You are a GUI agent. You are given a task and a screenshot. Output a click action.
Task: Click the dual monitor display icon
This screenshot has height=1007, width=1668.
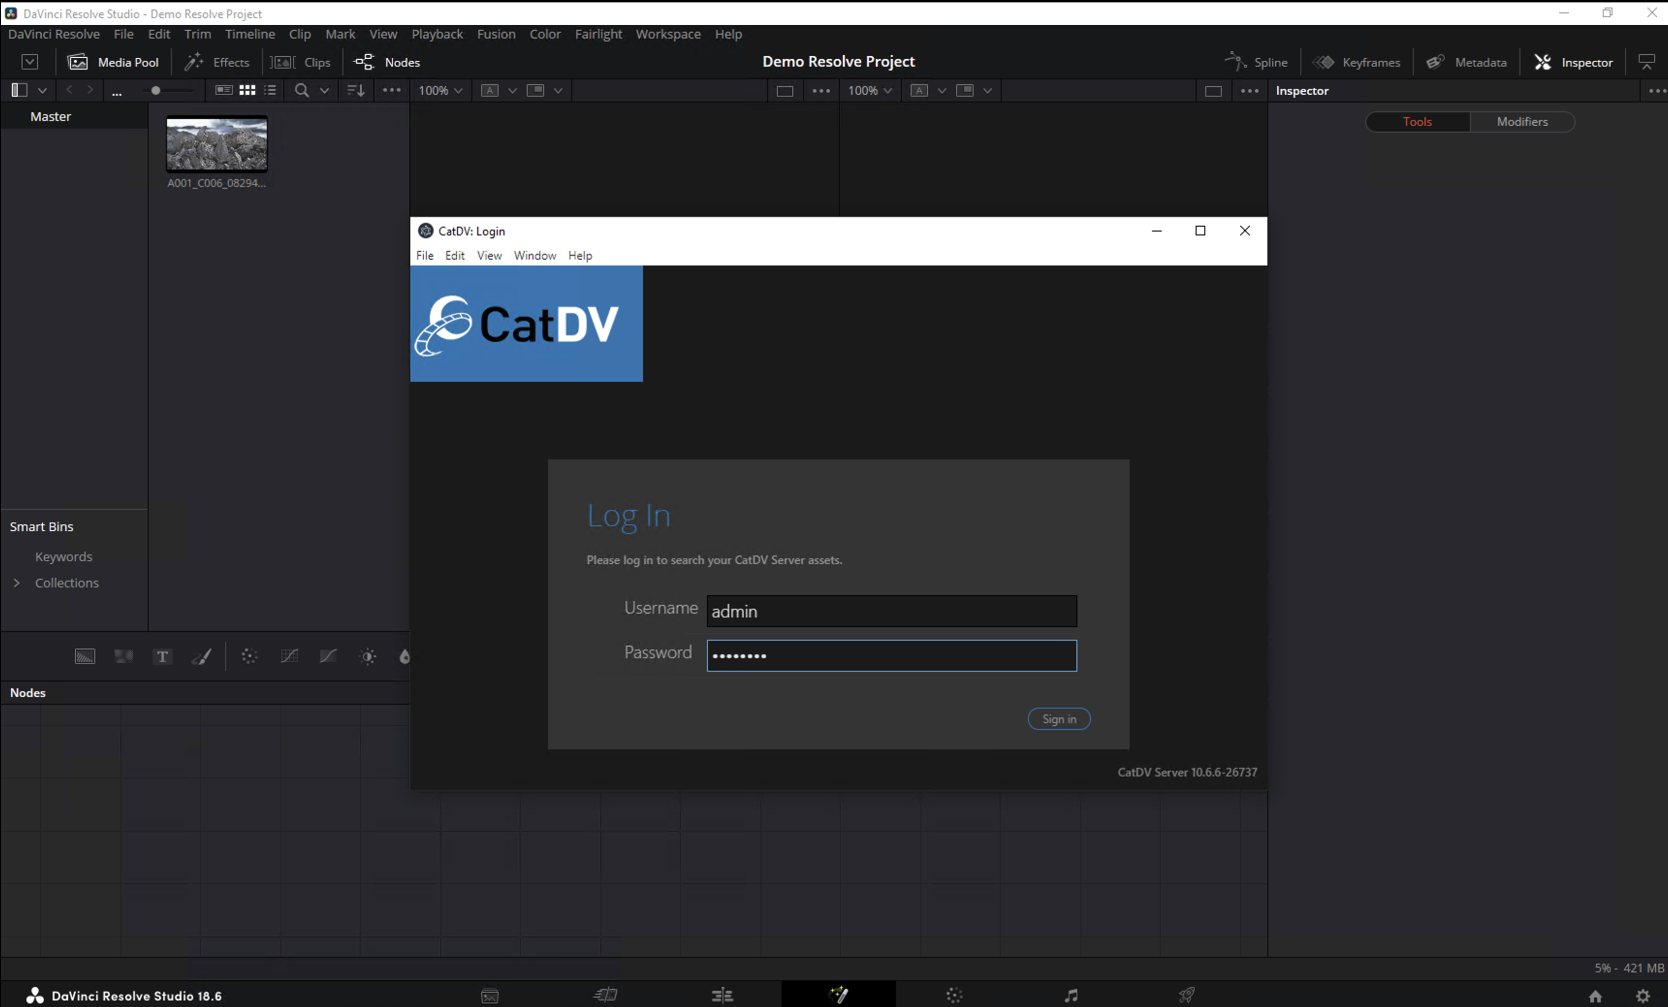pos(1646,62)
